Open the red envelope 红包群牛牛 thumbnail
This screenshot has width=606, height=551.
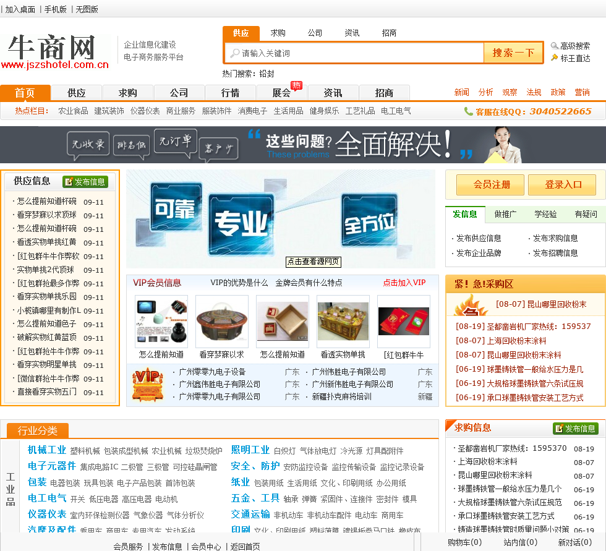click(403, 322)
